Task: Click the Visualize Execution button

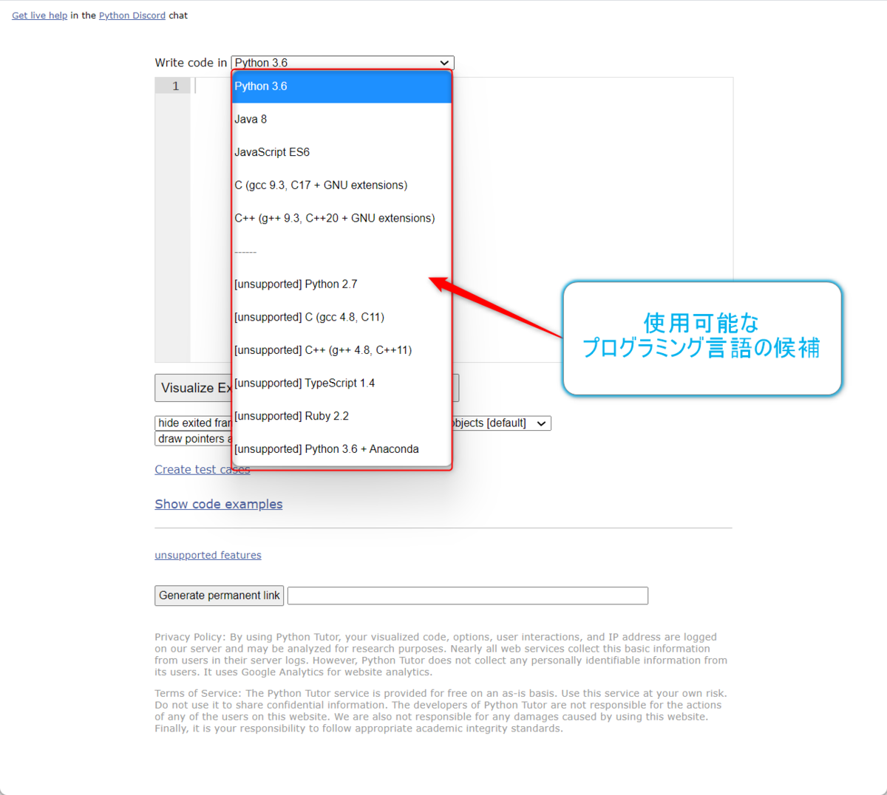Action: pos(194,388)
